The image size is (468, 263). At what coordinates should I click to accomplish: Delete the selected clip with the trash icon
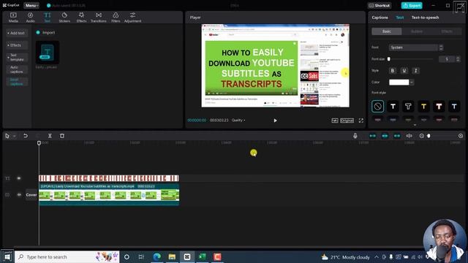pos(62,136)
